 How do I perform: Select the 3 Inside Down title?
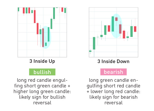click(x=113, y=62)
